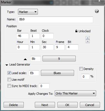The height and width of the screenshot is (111, 105).
Task: Open the chord type button labeled 9
Action: point(59,59)
